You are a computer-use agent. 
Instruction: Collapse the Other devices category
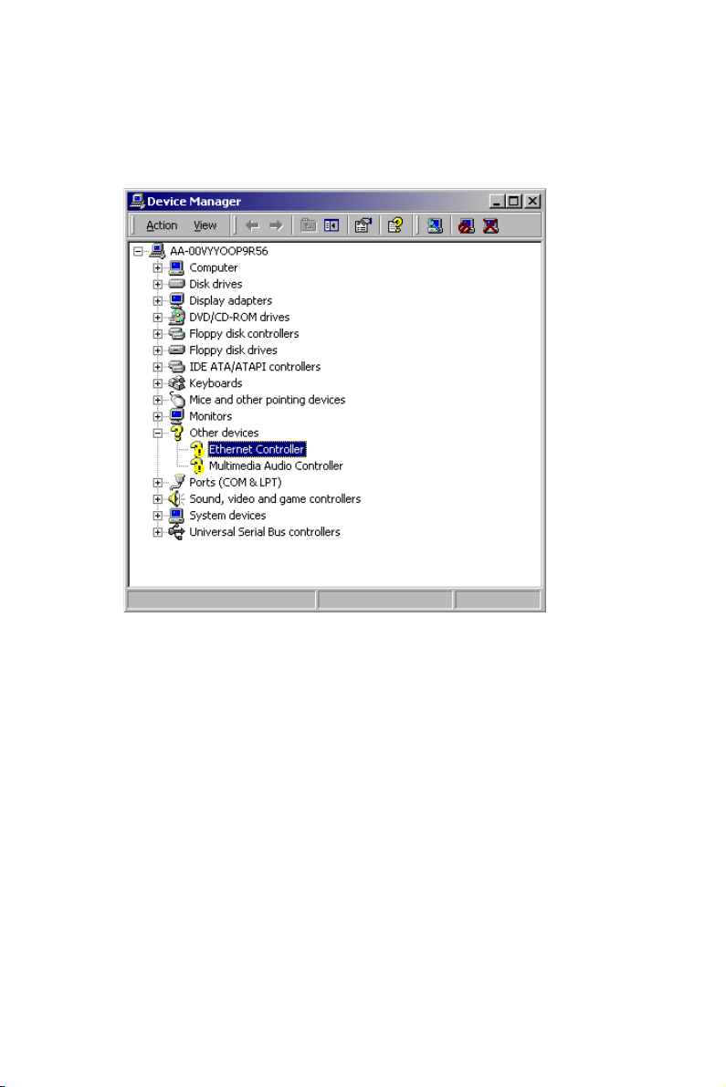coord(157,434)
